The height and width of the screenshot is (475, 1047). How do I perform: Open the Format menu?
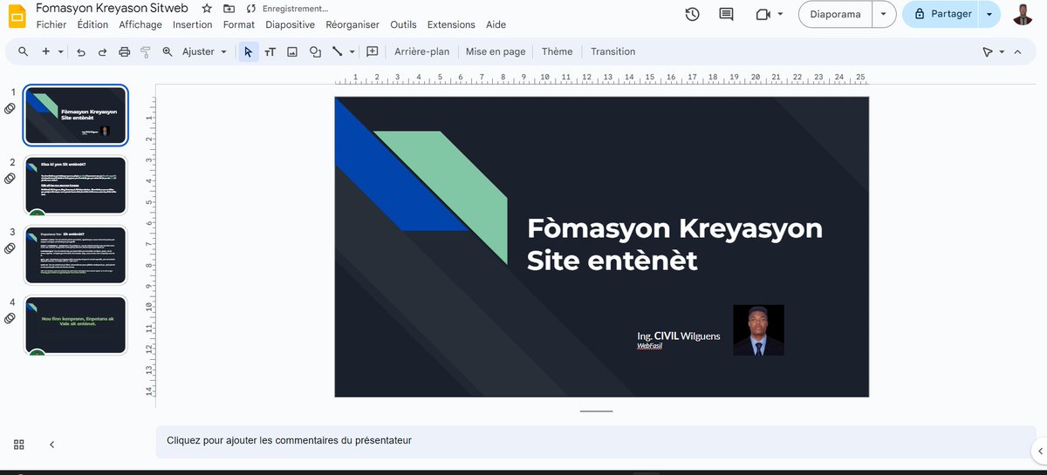coord(239,24)
